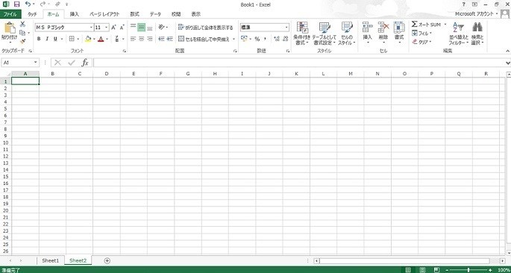Select the Format Painter brush icon

pos(22,41)
